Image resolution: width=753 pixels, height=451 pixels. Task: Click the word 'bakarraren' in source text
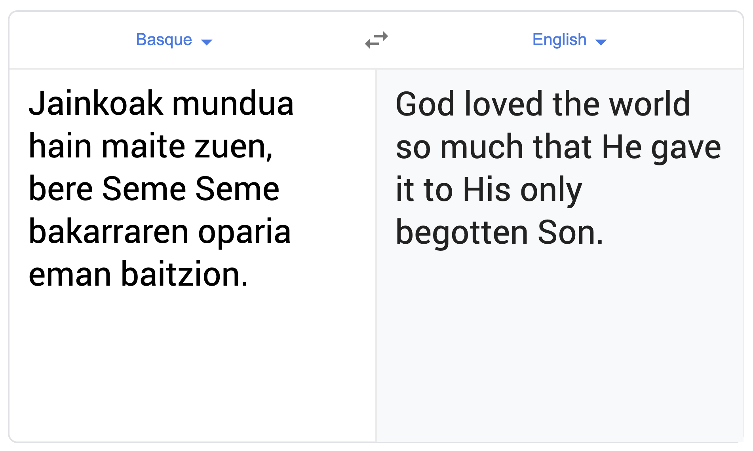(x=108, y=232)
